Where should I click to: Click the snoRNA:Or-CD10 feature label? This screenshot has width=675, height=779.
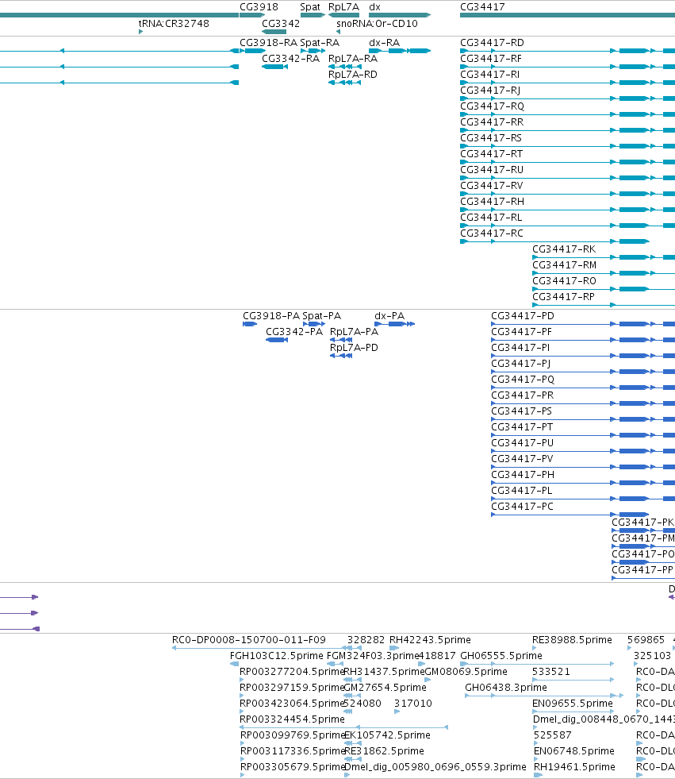click(377, 23)
